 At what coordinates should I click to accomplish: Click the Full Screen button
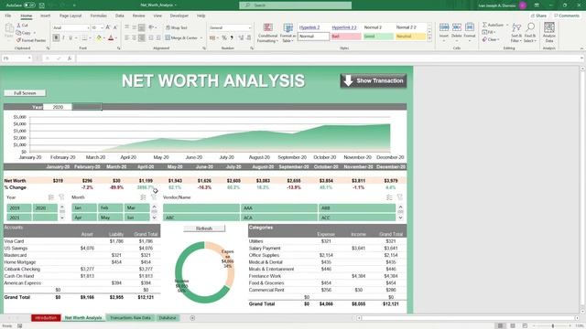[x=25, y=93]
